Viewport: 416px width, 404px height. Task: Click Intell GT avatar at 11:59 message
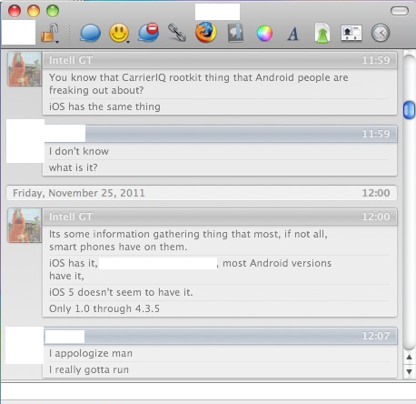tap(25, 69)
